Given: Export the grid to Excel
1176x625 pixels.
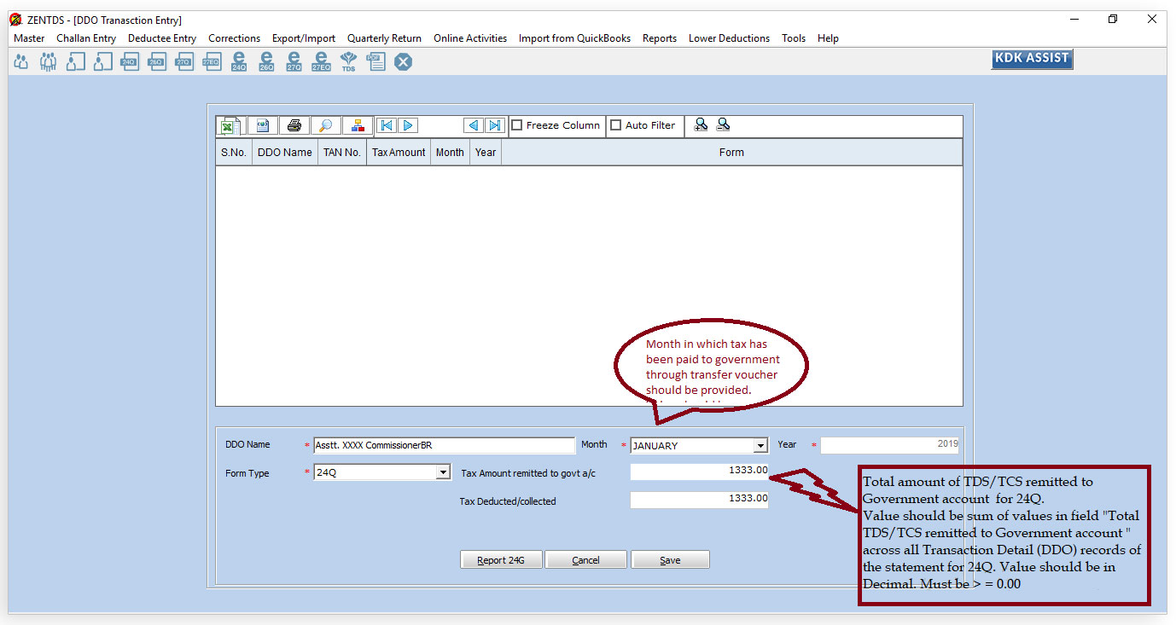Looking at the screenshot, I should 230,126.
